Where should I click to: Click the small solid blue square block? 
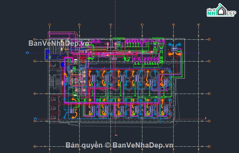coord(63,65)
